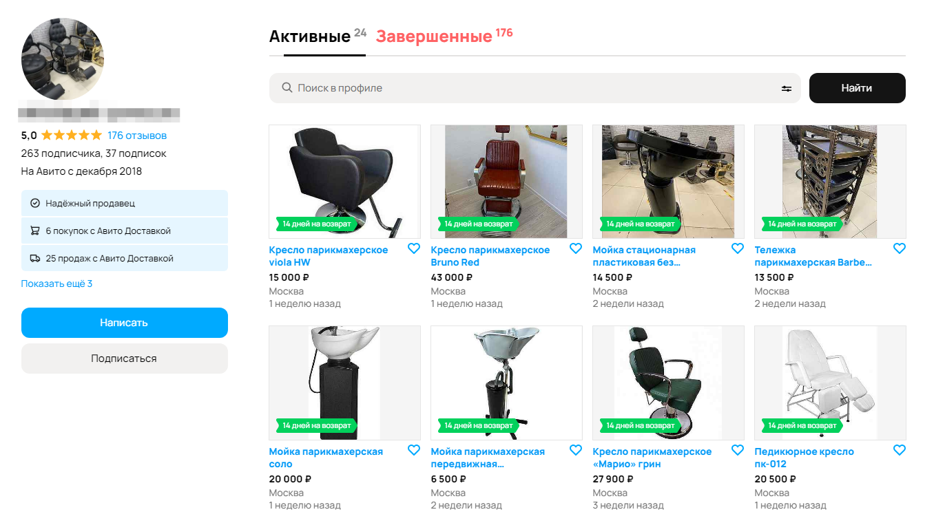Click heart icon on Мойка парикмахерская соло
The width and height of the screenshot is (934, 523).
pos(414,450)
